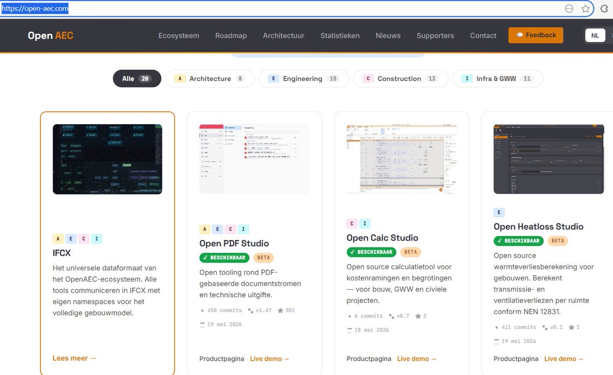The image size is (613, 375).
Task: Open the Open Calc Studio screenshot thumbnail
Action: click(402, 159)
